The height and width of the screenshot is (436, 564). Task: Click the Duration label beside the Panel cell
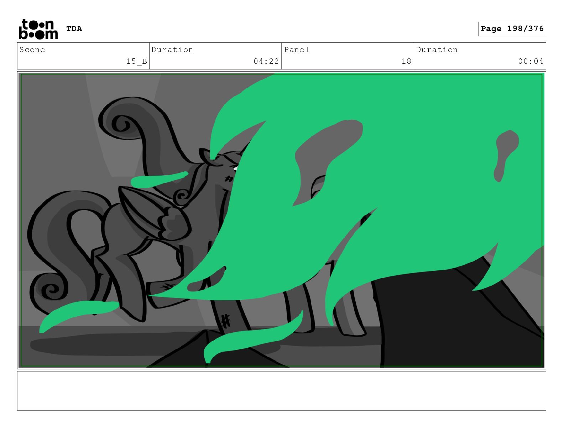coord(437,50)
